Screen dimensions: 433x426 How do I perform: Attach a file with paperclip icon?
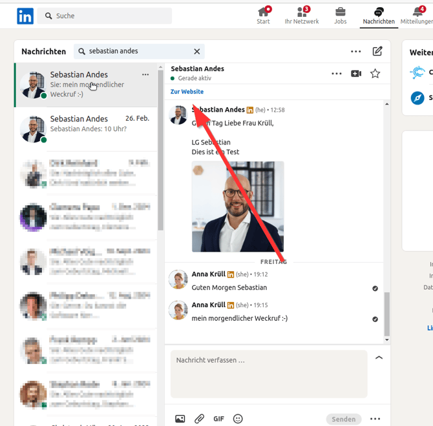199,419
